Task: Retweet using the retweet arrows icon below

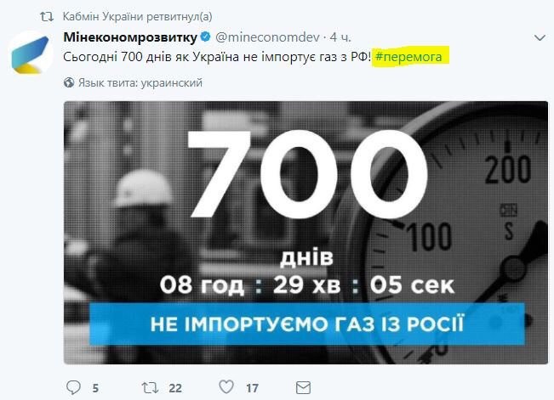Action: coord(150,387)
